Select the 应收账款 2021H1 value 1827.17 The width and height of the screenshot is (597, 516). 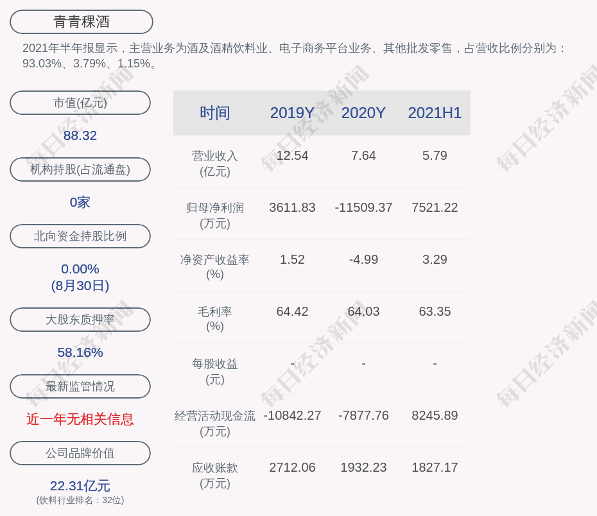[x=435, y=467]
